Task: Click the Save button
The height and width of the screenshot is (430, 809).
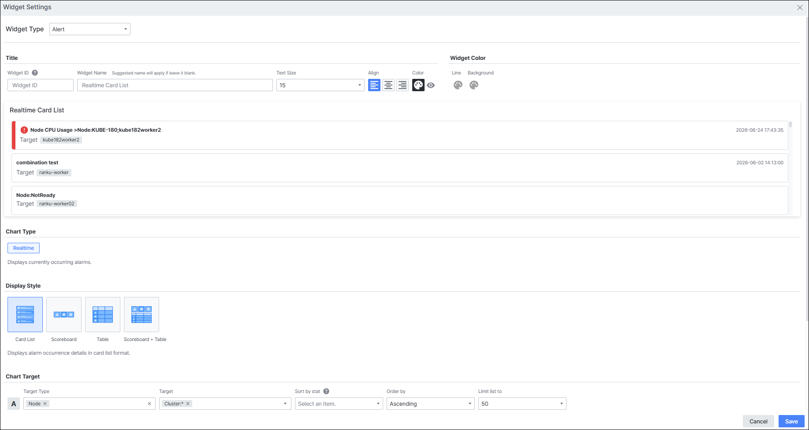Action: click(791, 421)
